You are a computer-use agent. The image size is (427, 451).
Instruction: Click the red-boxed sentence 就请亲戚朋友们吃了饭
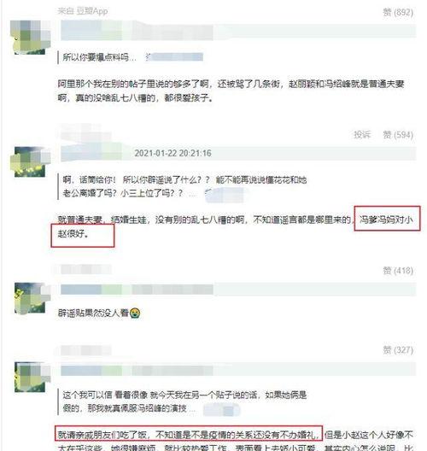[x=189, y=435]
